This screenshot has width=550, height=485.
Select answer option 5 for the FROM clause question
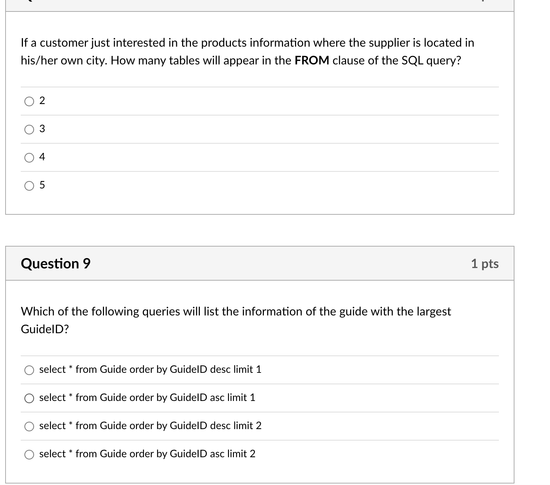tap(29, 185)
